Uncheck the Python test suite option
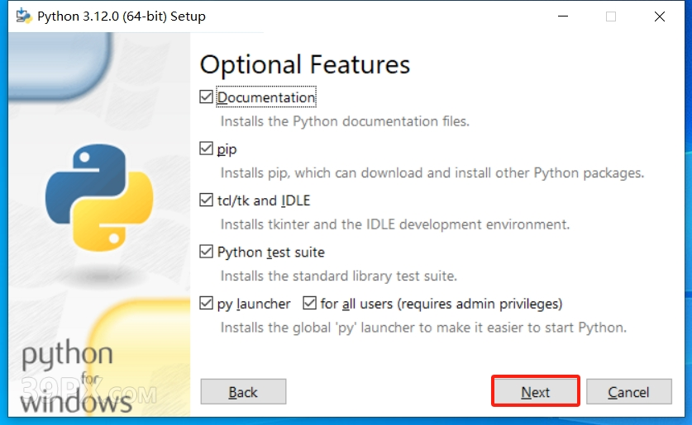 [206, 252]
